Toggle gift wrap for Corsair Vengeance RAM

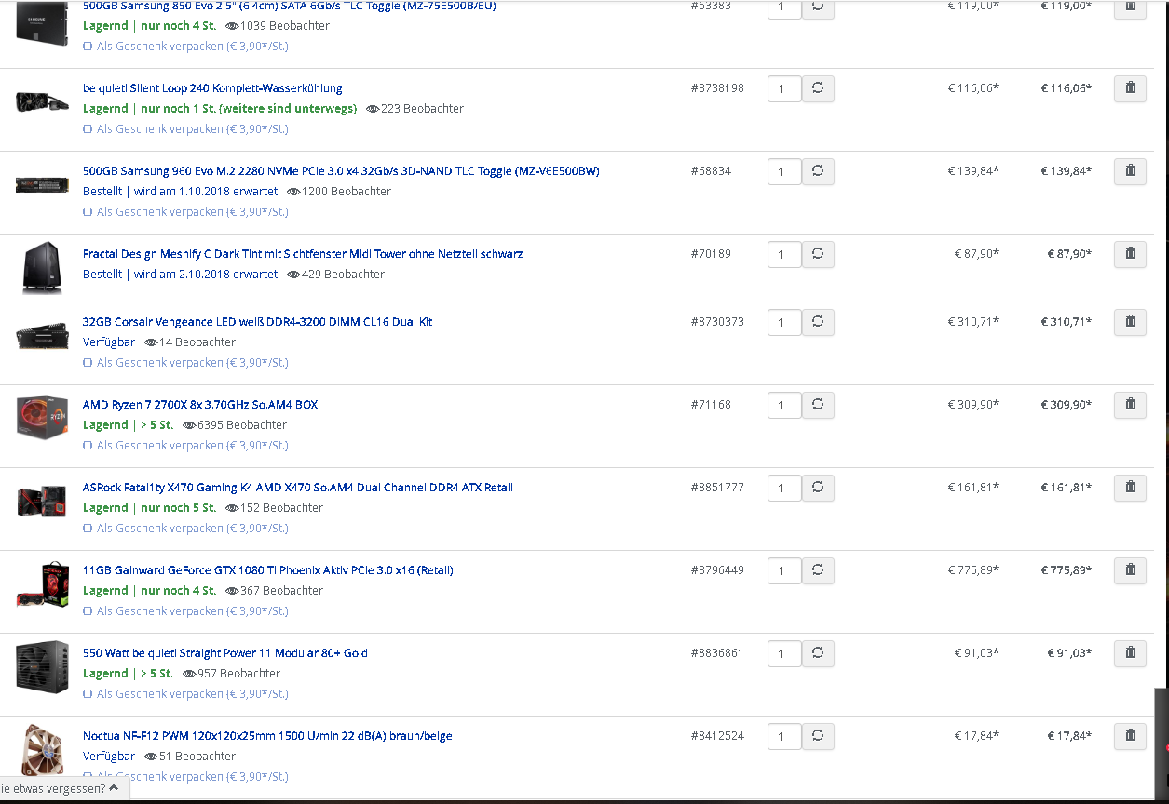[x=88, y=363]
